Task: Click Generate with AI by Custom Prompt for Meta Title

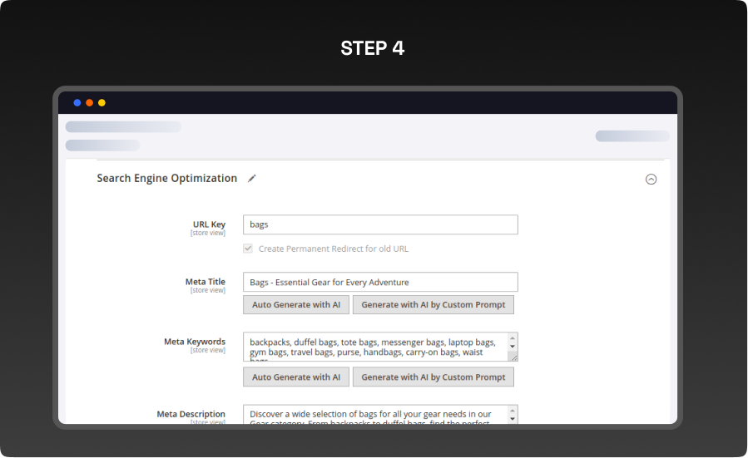Action: pos(433,305)
